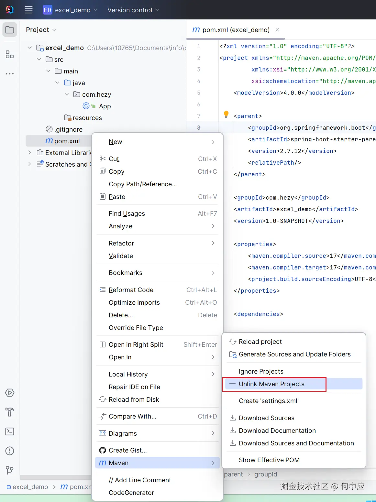
Task: Open the Version control dropdown
Action: tap(133, 10)
